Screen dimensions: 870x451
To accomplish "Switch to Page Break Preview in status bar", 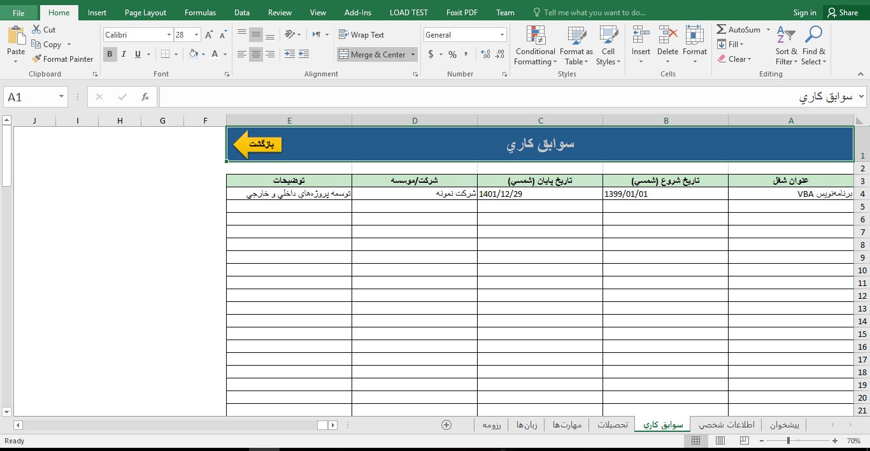I will 745,441.
